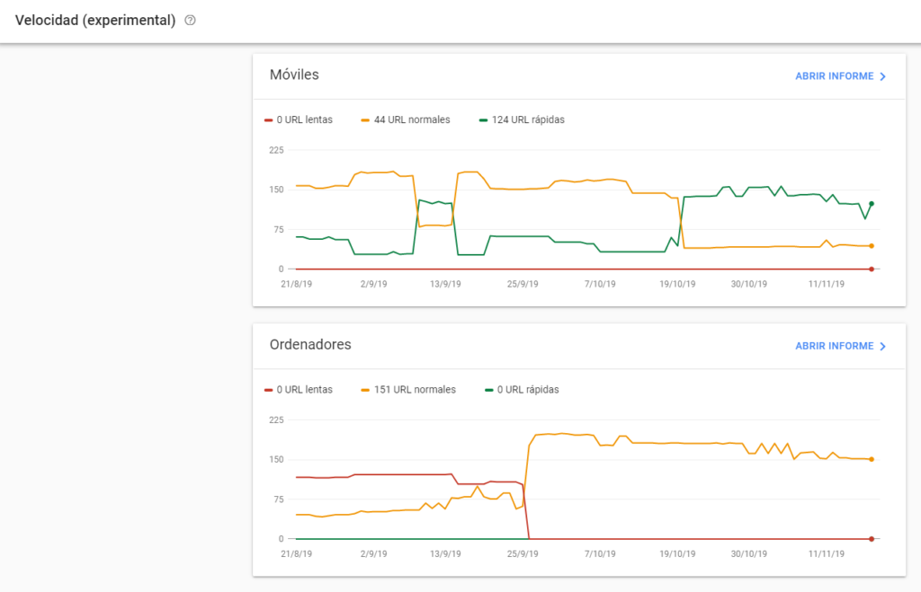Image resolution: width=921 pixels, height=592 pixels.
Task: Select '44 URL normales' legend in Móviles chart
Action: click(x=406, y=119)
